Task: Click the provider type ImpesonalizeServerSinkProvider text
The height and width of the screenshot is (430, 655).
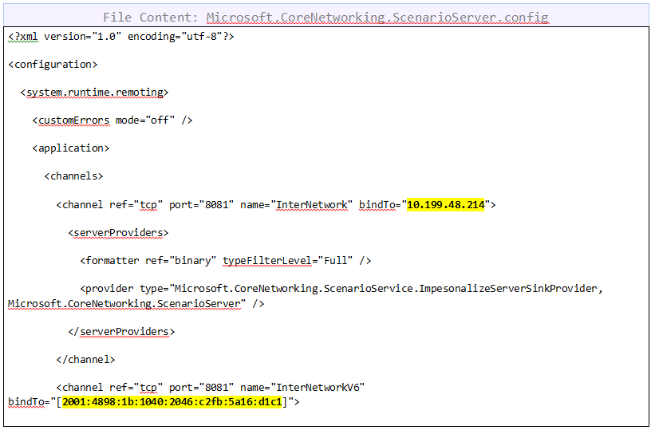Action: [341, 289]
